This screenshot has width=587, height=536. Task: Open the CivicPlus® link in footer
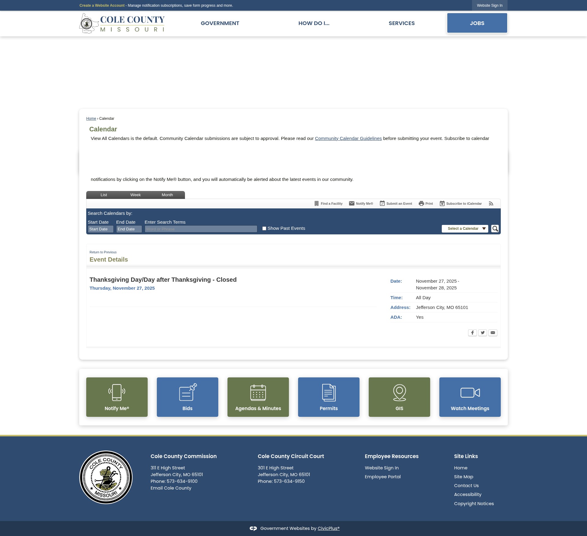click(x=328, y=528)
